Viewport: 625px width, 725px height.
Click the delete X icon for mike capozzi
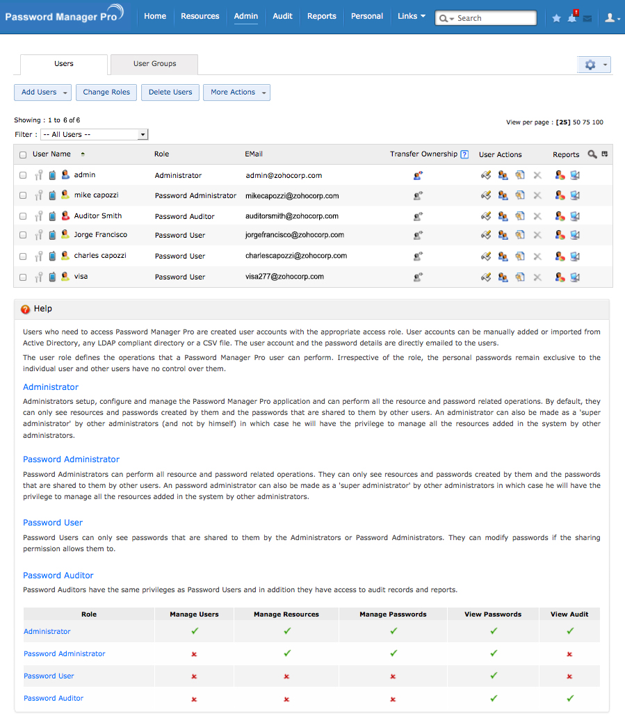coord(537,195)
